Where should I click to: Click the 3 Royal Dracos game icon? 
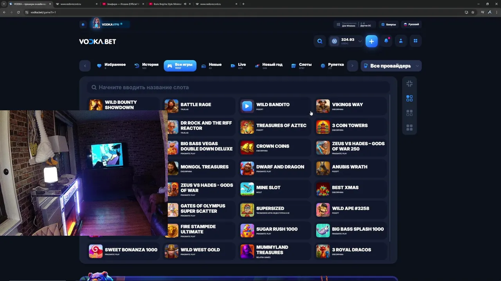tap(323, 251)
